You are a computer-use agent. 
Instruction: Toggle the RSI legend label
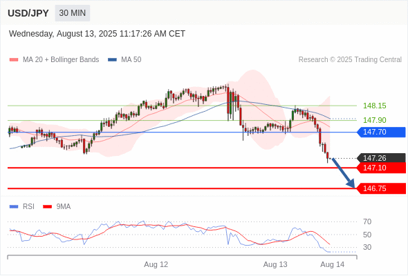tap(28, 207)
